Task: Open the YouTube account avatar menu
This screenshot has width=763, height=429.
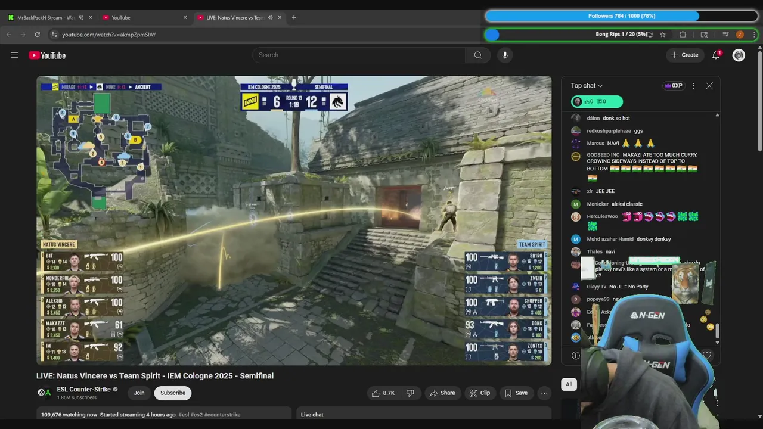Action: [x=739, y=55]
